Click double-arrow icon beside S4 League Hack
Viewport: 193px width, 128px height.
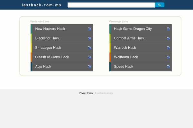point(89,48)
